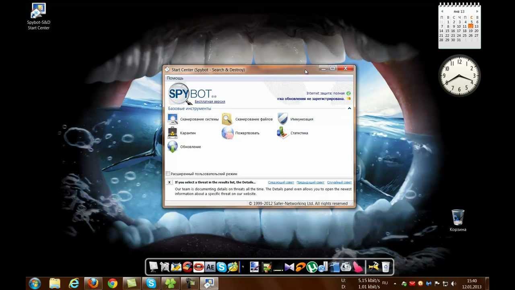Open Статистика statistics tool
The height and width of the screenshot is (290, 515).
tap(293, 133)
